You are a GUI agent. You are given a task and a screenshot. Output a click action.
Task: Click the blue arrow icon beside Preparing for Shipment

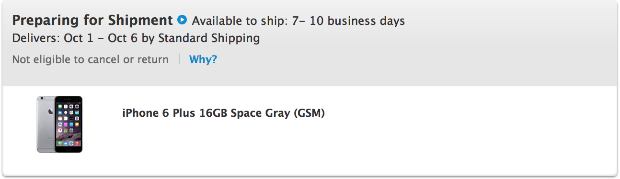[182, 21]
